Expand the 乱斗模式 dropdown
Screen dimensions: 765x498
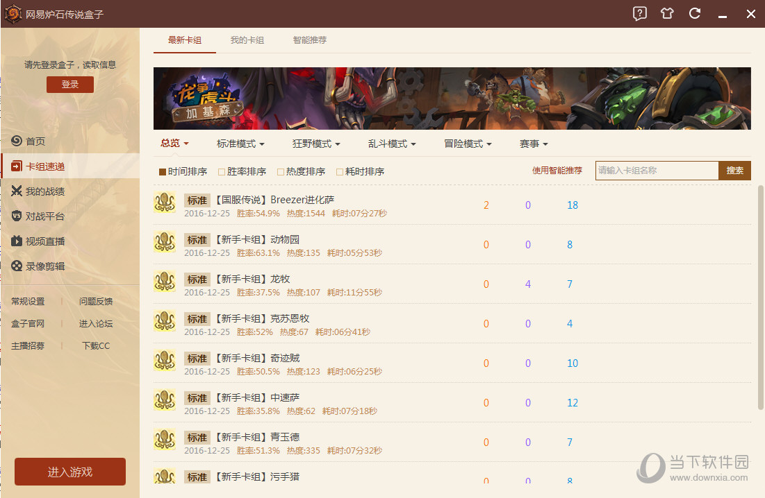tap(391, 144)
